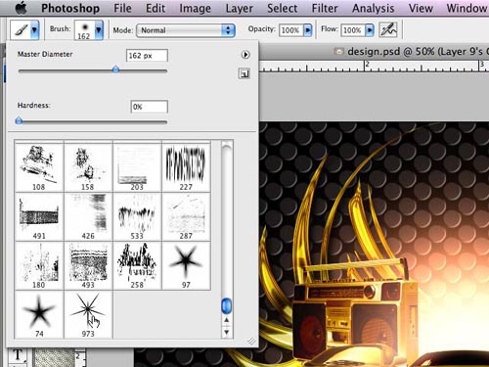The width and height of the screenshot is (489, 367).
Task: Select the 180 speckle brush preset
Action: [39, 265]
